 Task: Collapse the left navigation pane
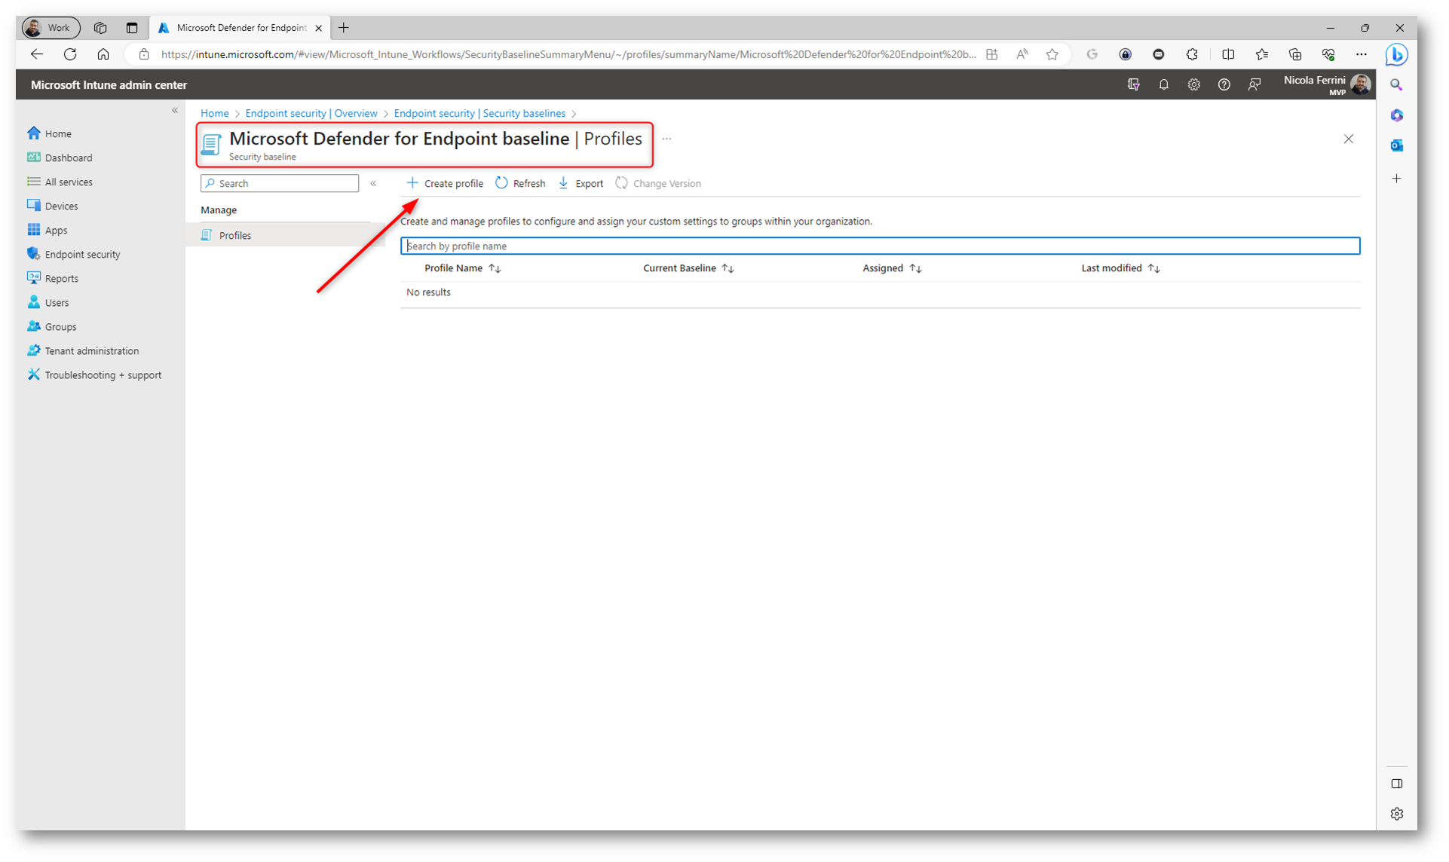click(x=175, y=110)
